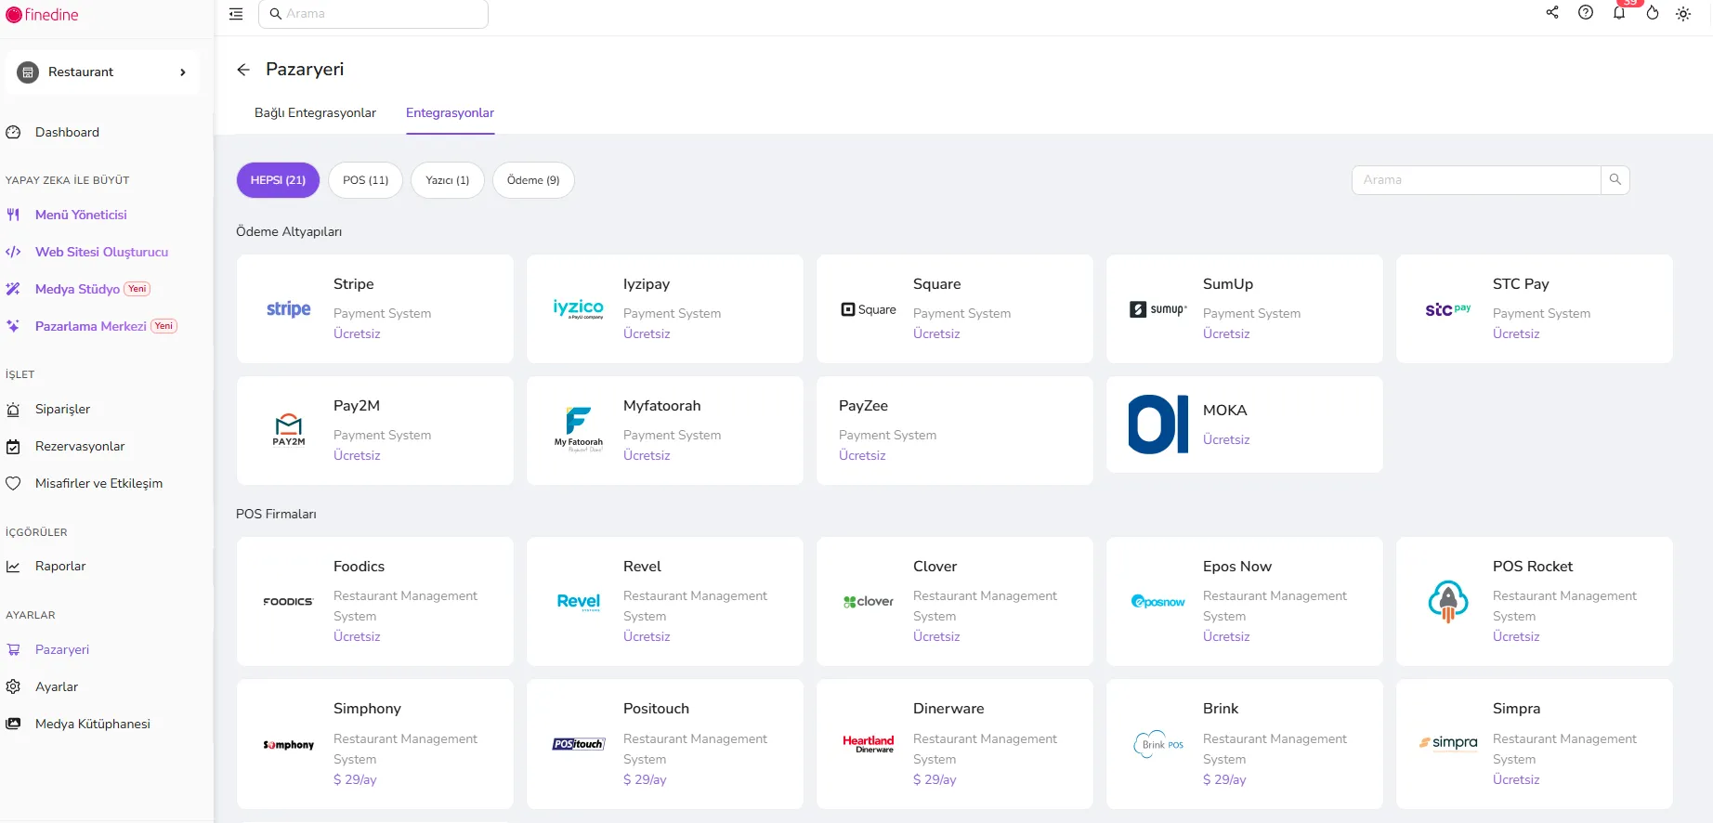Click Raporlar chart icon
Image resolution: width=1713 pixels, height=823 pixels.
[x=13, y=567]
